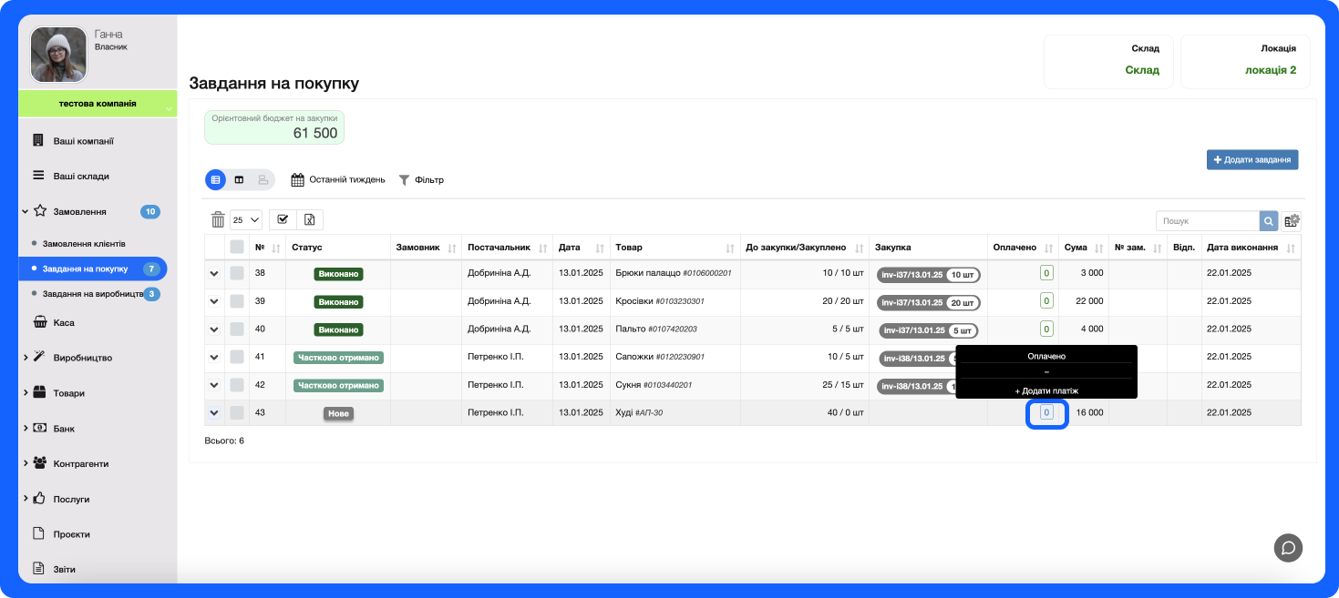Expand row 41 details chevron
Viewport: 1339px width, 598px height.
214,358
